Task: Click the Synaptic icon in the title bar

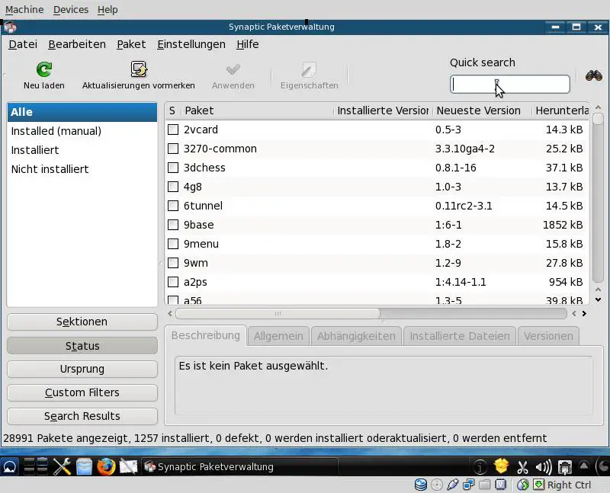Action: coord(10,27)
